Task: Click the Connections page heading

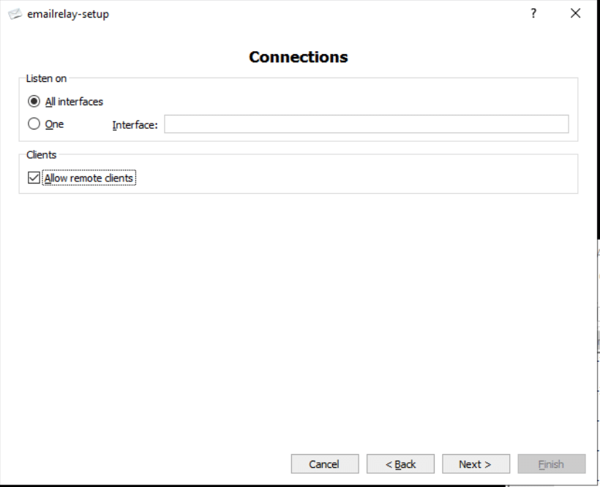Action: (299, 57)
